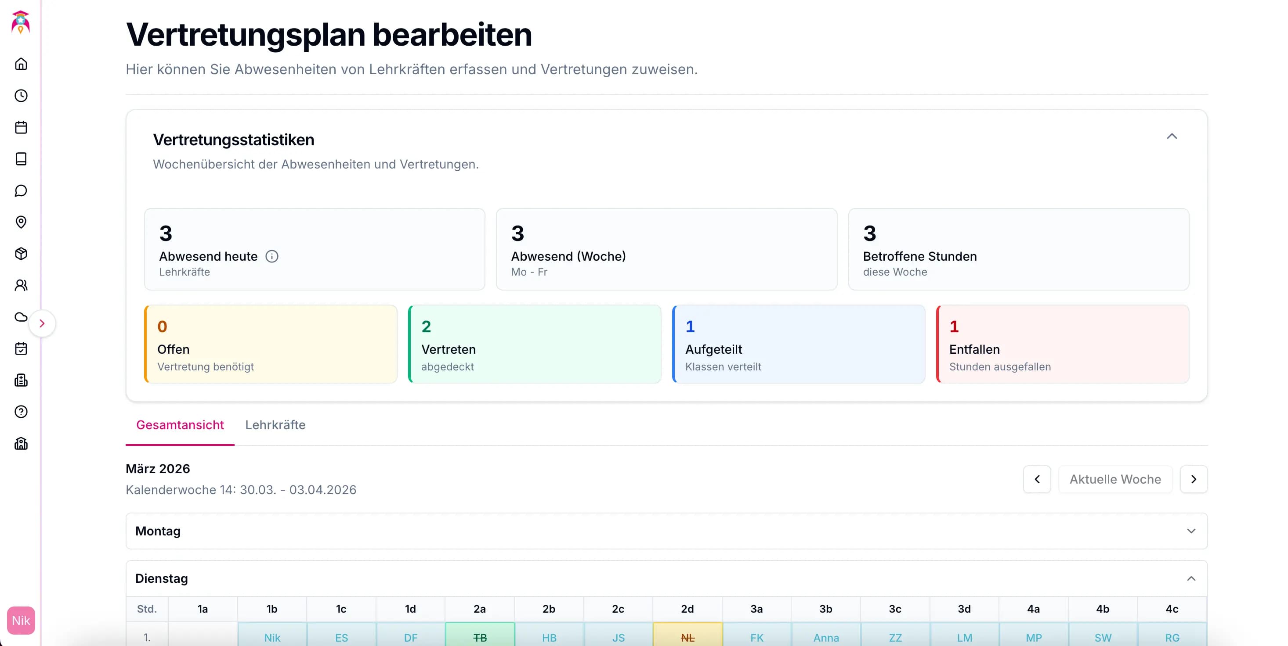Image resolution: width=1288 pixels, height=646 pixels.
Task: Select the clock icon for Stundenplan
Action: [21, 96]
